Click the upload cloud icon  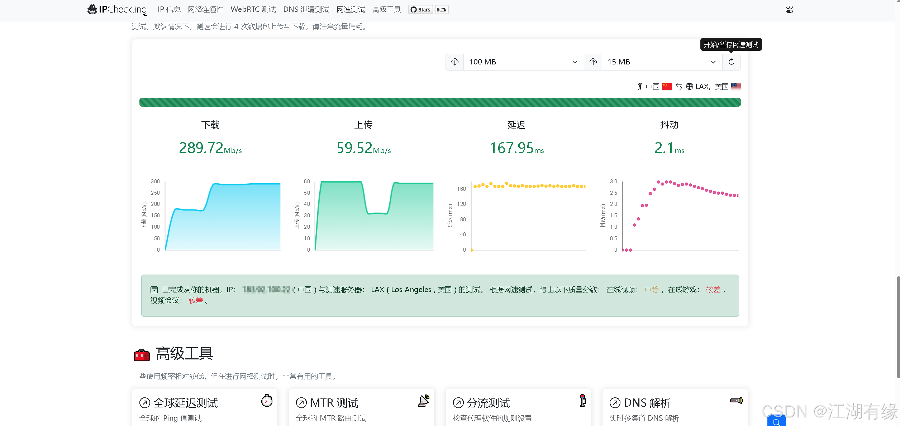pos(593,62)
